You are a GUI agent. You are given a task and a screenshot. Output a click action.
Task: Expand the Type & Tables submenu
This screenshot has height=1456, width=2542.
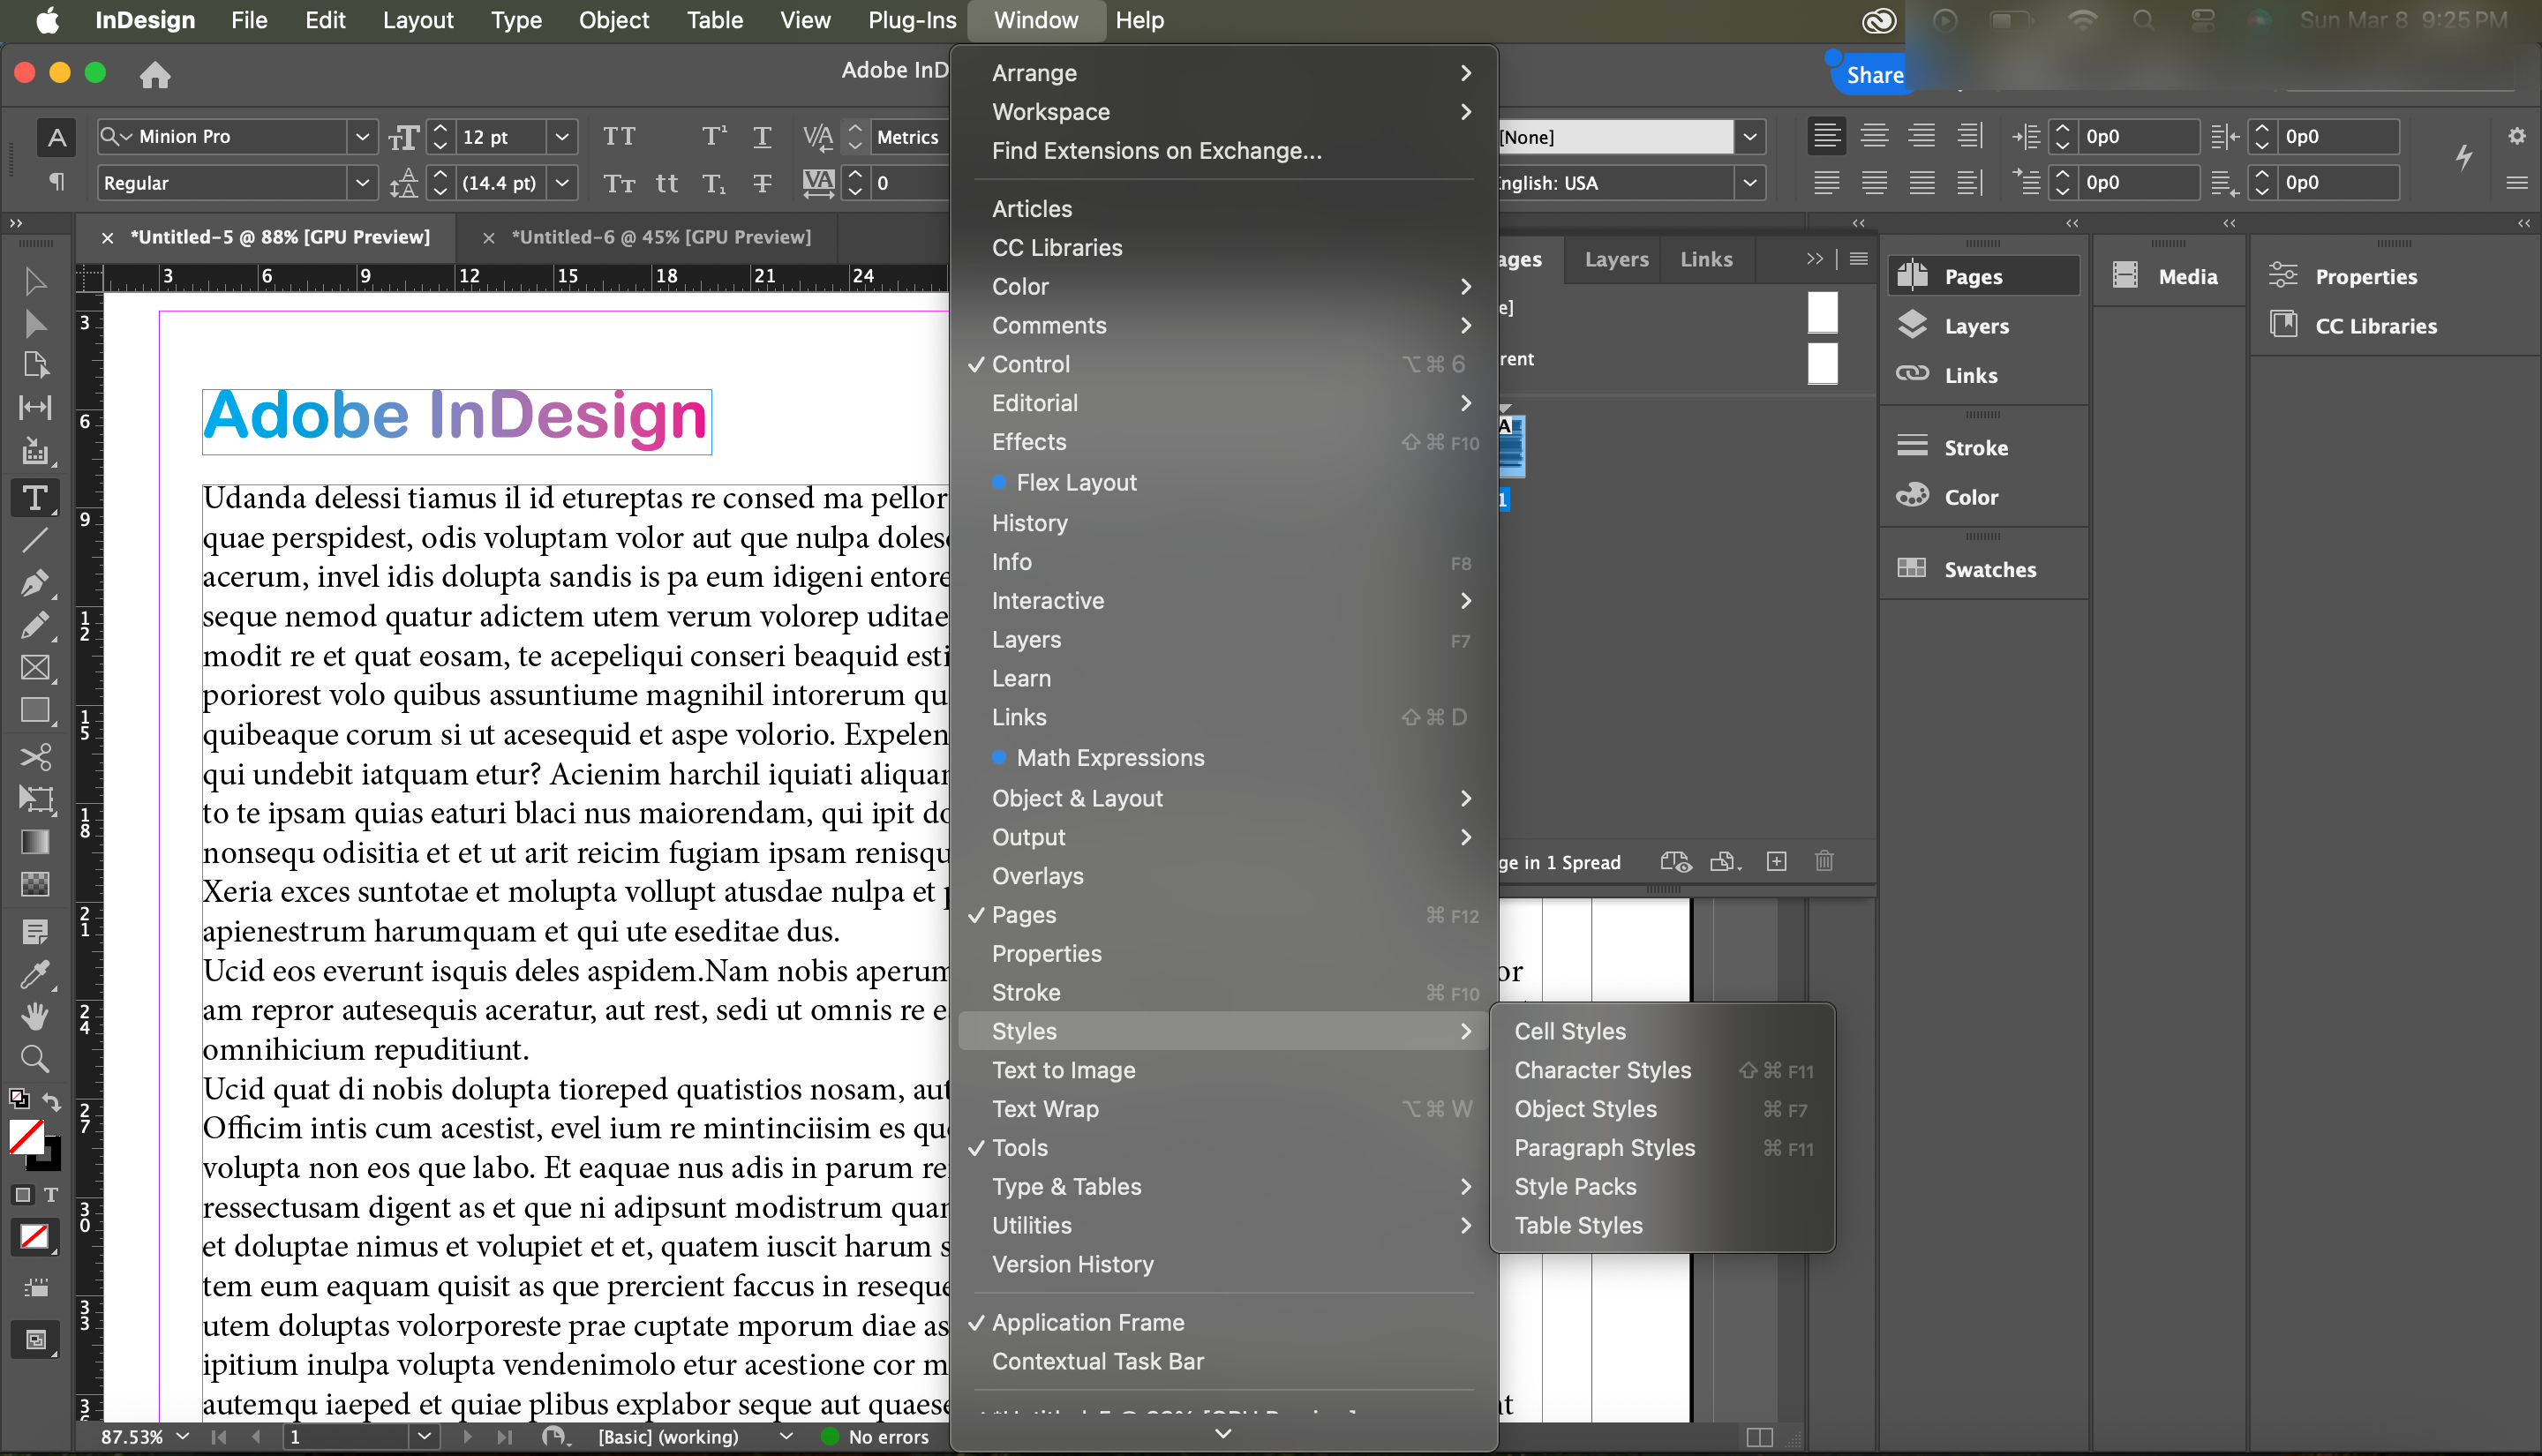coord(1066,1187)
